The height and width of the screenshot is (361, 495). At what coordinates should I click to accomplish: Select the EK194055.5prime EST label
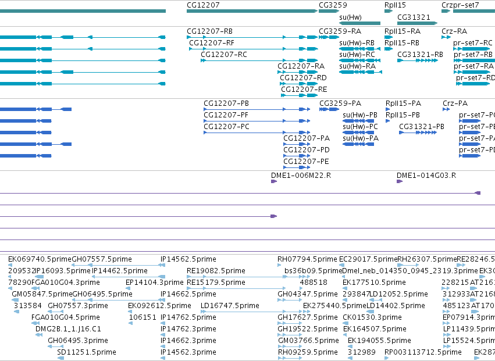click(379, 341)
